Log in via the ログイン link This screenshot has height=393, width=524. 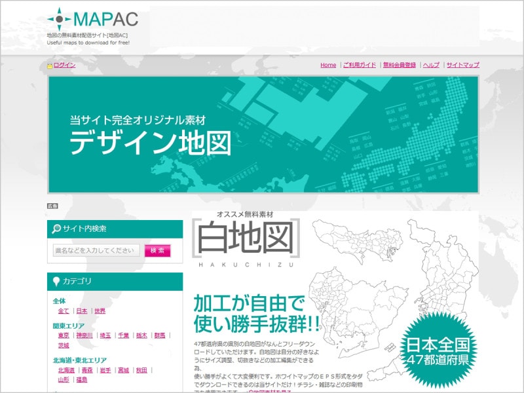coord(63,65)
